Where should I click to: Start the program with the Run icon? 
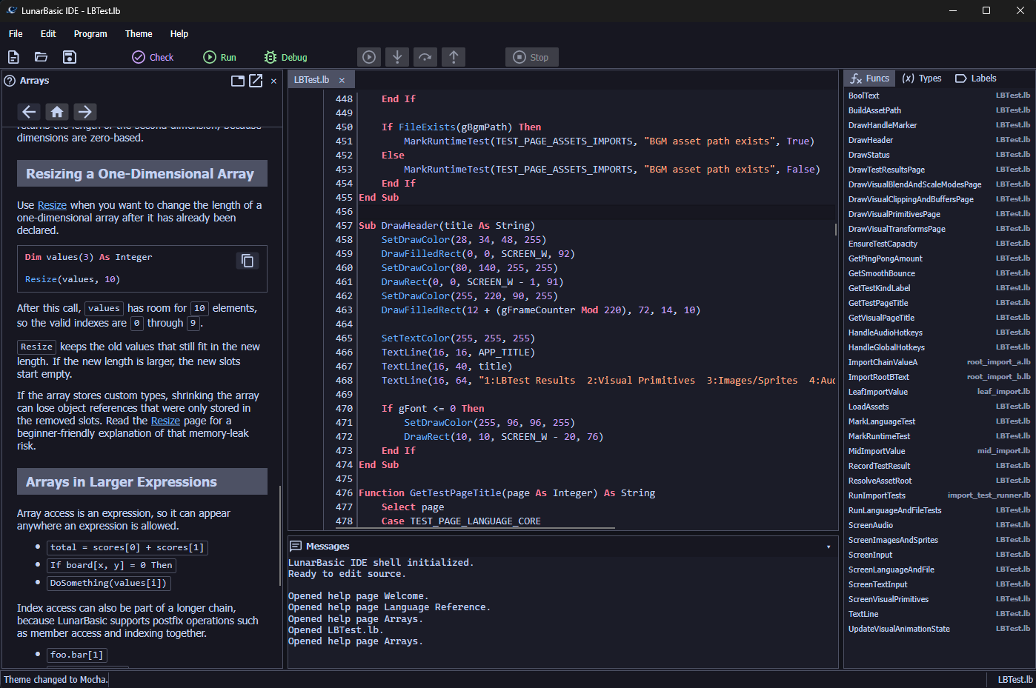219,57
